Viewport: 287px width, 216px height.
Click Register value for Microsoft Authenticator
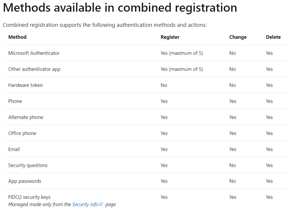182,53
